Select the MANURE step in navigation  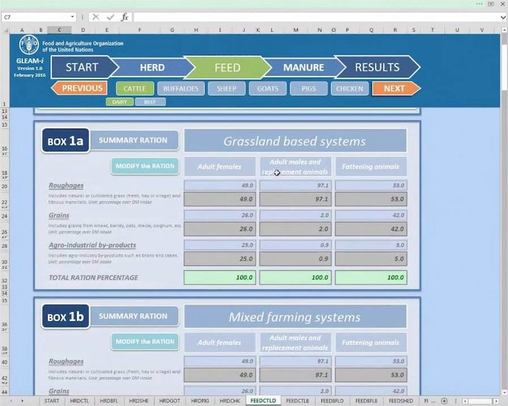303,67
